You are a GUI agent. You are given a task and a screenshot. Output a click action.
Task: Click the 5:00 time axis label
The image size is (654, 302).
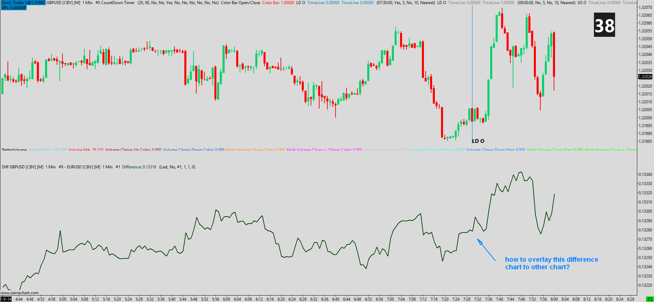[x=63, y=299]
